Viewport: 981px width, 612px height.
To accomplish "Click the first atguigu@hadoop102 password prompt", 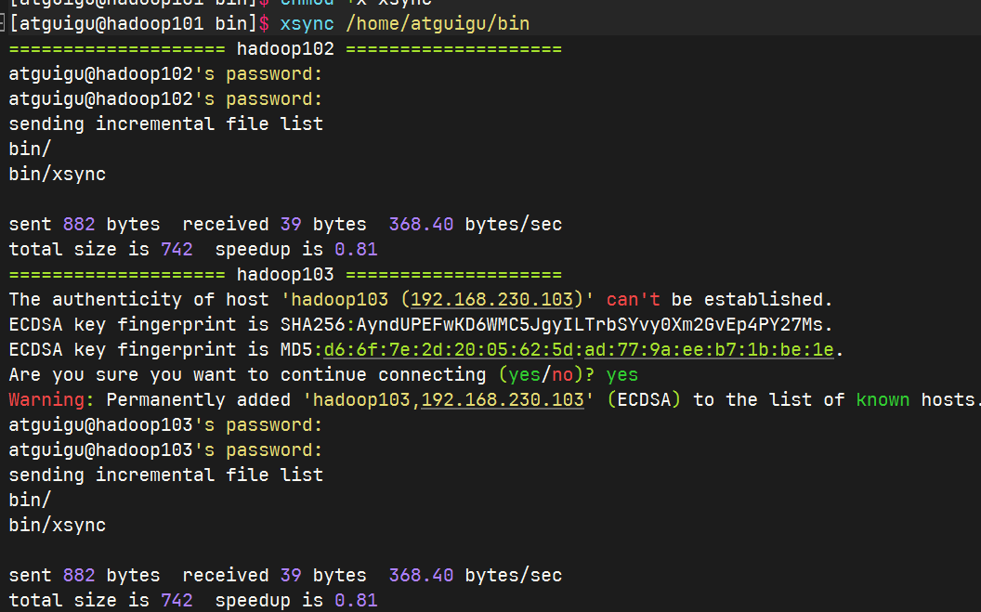I will click(165, 74).
